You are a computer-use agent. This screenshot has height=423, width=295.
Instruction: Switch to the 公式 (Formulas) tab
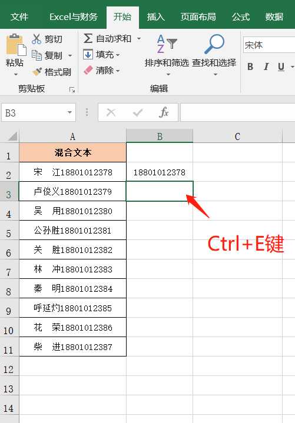coord(241,16)
